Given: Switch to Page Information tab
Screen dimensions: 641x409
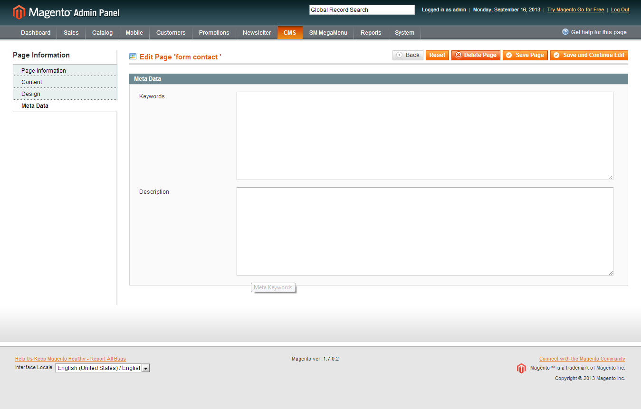Looking at the screenshot, I should (65, 70).
